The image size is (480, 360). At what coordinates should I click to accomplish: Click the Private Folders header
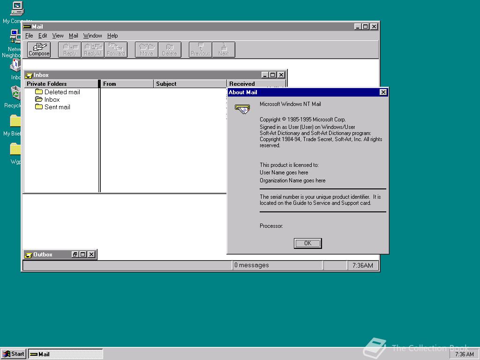pyautogui.click(x=61, y=84)
